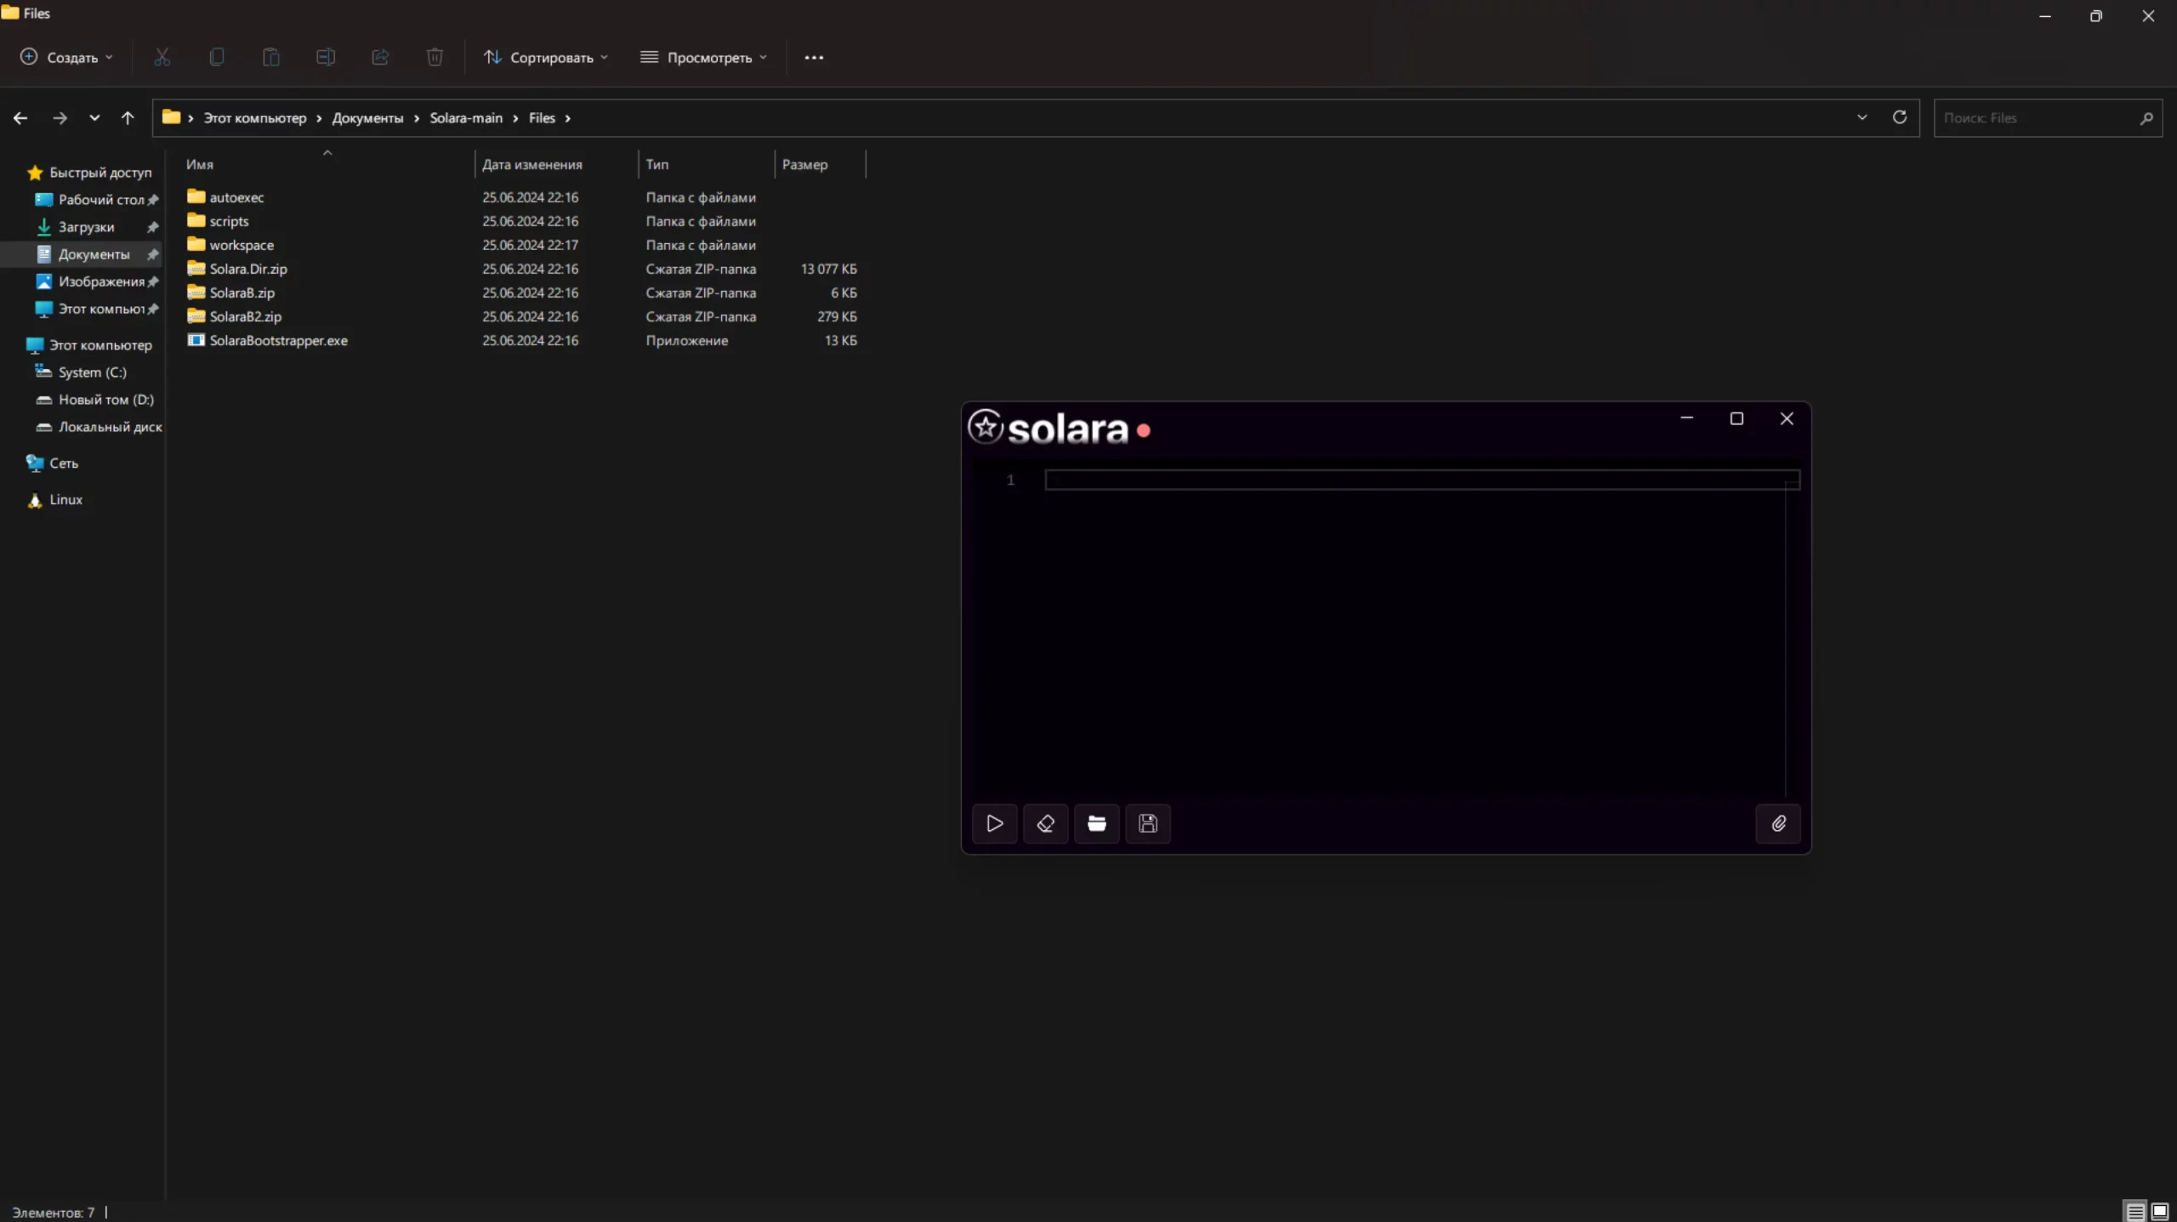Click Solara-main in the breadcrumb path
This screenshot has height=1222, width=2177.
465,118
